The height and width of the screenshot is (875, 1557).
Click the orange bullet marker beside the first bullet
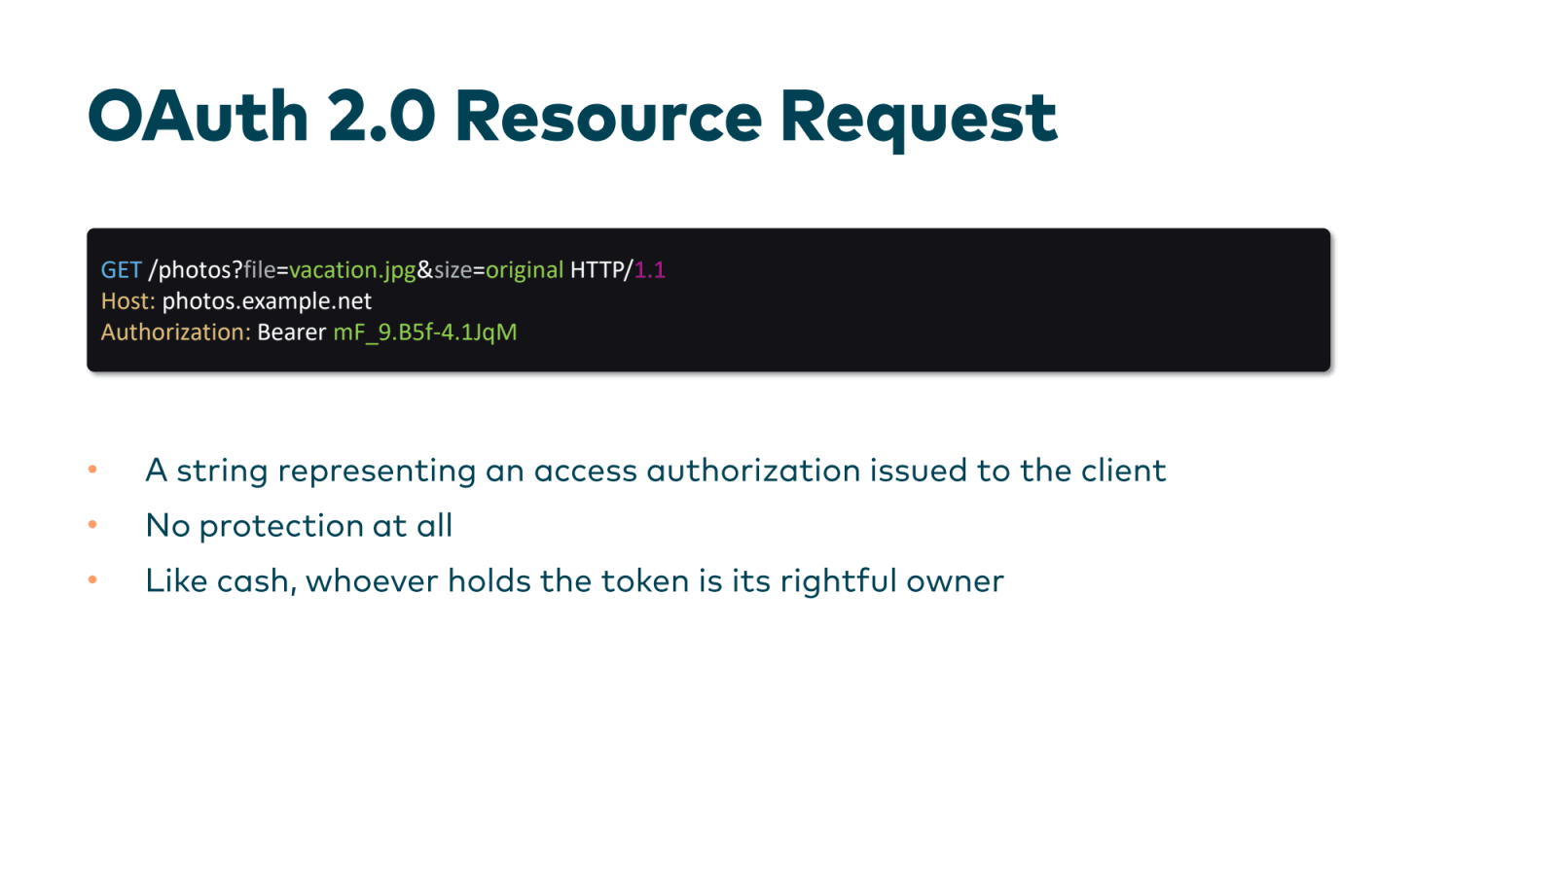click(x=93, y=471)
